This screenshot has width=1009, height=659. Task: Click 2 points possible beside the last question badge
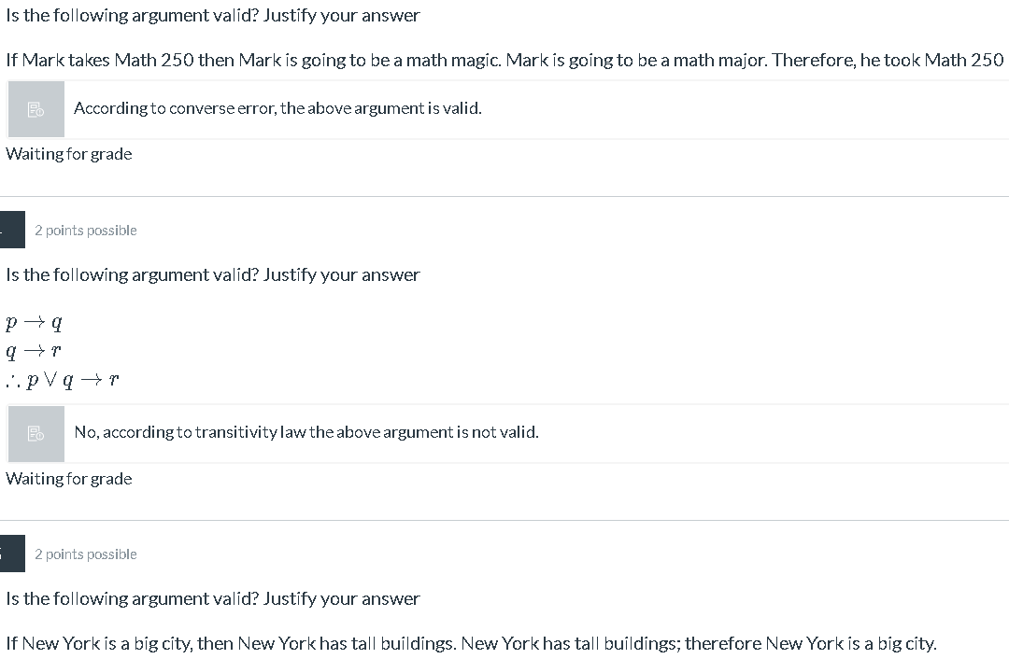85,554
